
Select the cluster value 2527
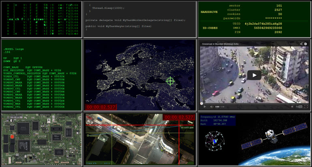click(278, 10)
